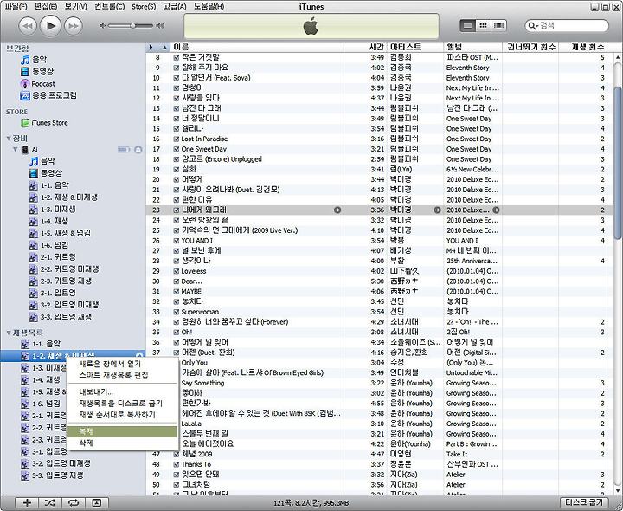
Task: Sort by the 재생 횟수 column header
Action: (x=583, y=47)
